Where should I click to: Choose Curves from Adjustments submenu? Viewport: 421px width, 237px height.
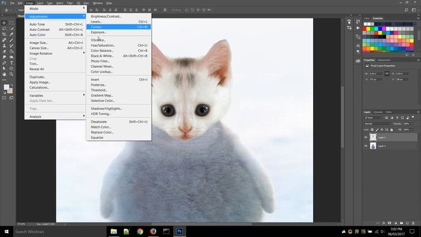118,27
